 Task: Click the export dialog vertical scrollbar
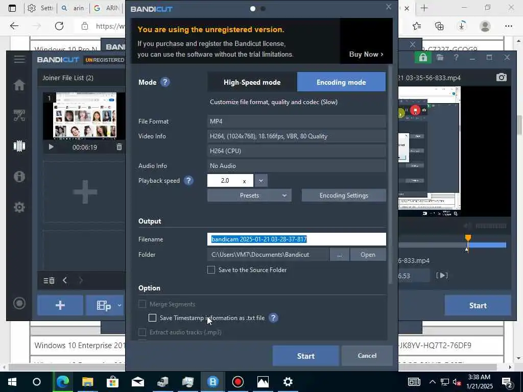390,175
